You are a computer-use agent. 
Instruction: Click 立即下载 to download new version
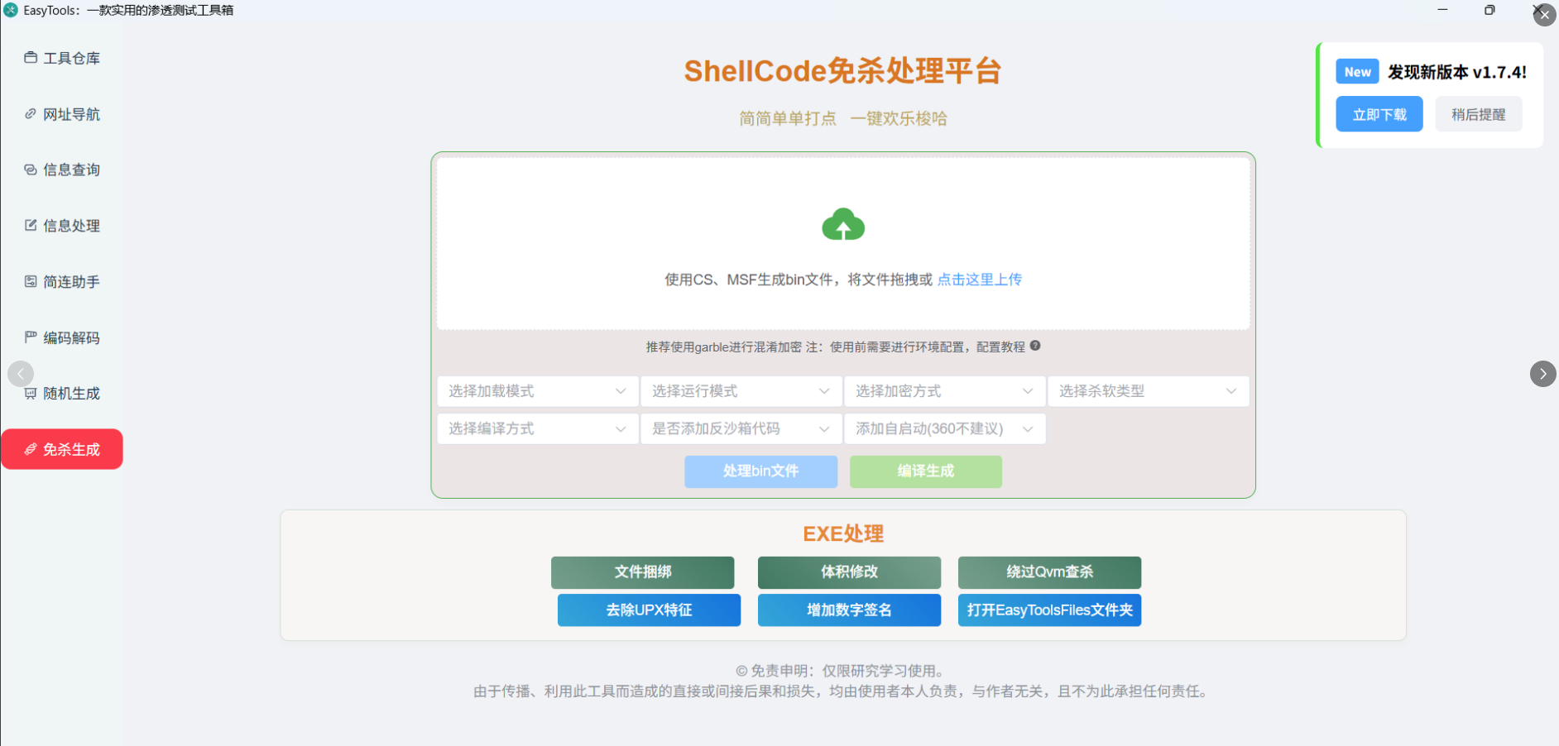click(x=1379, y=114)
